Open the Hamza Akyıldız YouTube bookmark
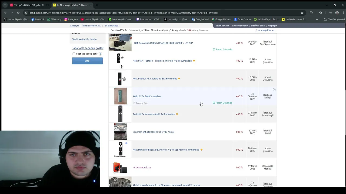Viewport: 346px width, 194px height. pos(93,19)
